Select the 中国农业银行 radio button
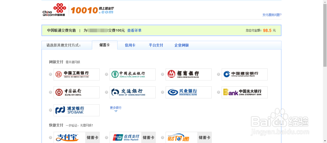This screenshot has height=143, width=327. click(x=107, y=74)
